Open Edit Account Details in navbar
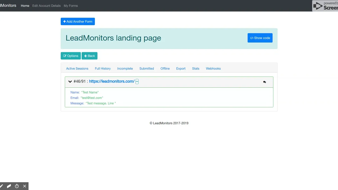338x190 pixels. pyautogui.click(x=46, y=6)
